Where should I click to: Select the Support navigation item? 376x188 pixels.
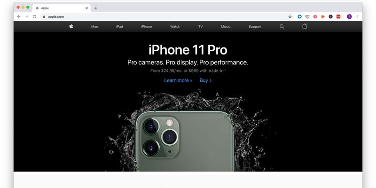pyautogui.click(x=255, y=27)
